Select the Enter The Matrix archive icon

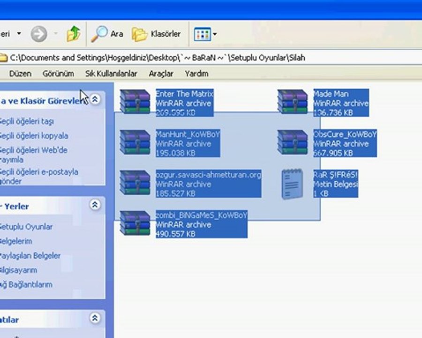click(135, 102)
